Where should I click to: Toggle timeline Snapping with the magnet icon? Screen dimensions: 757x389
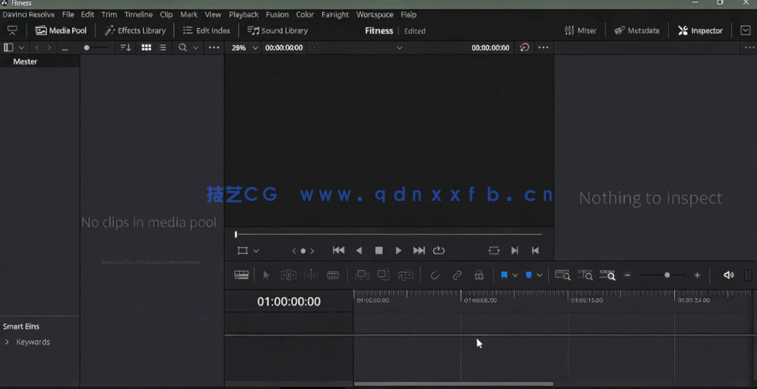pyautogui.click(x=436, y=275)
